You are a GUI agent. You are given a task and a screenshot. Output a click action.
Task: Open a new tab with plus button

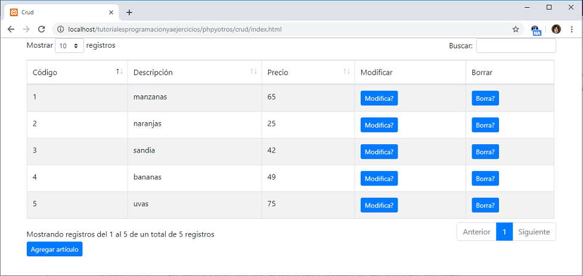click(129, 13)
